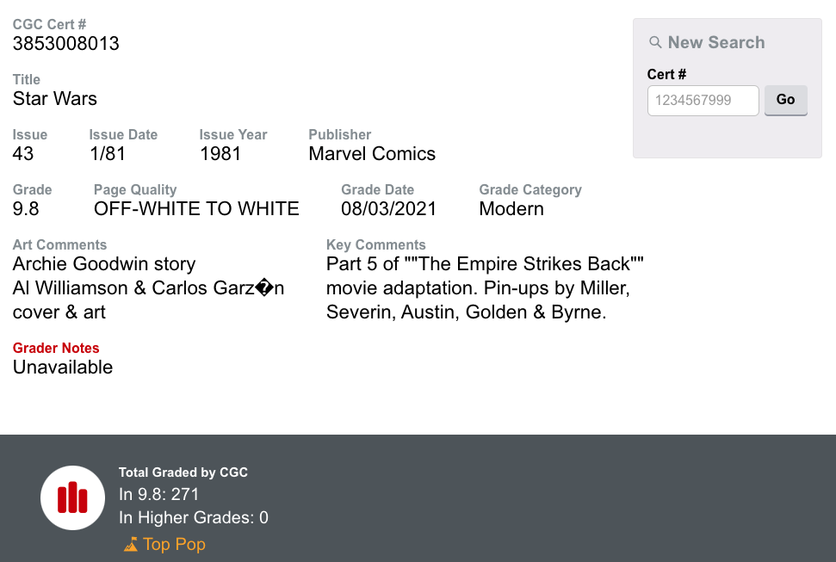Click the Modern grade category value
Image resolution: width=836 pixels, height=562 pixels.
511,209
